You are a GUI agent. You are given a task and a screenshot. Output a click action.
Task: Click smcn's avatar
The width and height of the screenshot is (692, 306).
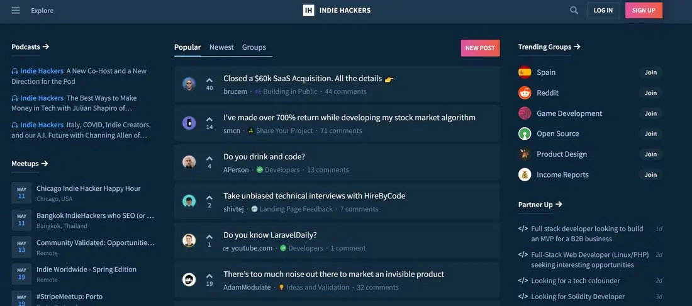click(x=189, y=123)
